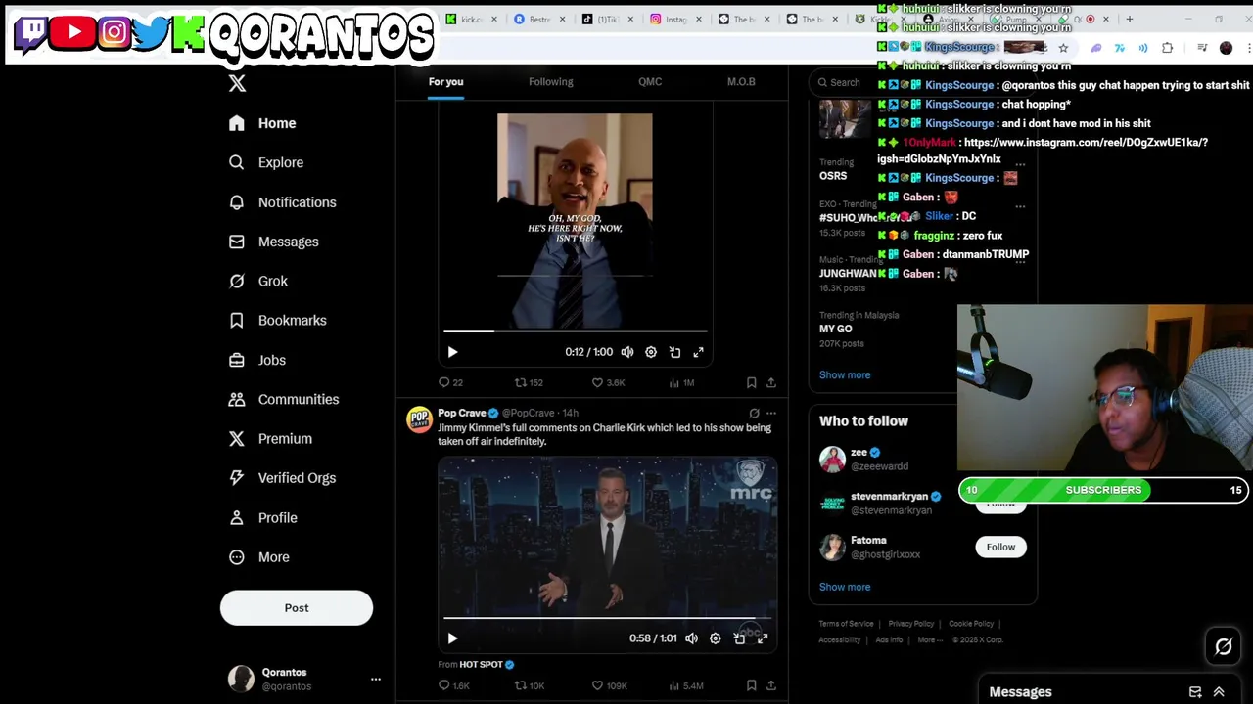Show more who-to-follow suggestions
The height and width of the screenshot is (704, 1253).
[845, 587]
